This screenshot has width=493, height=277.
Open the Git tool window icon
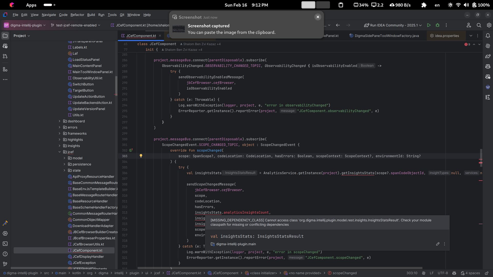pyautogui.click(x=5, y=264)
